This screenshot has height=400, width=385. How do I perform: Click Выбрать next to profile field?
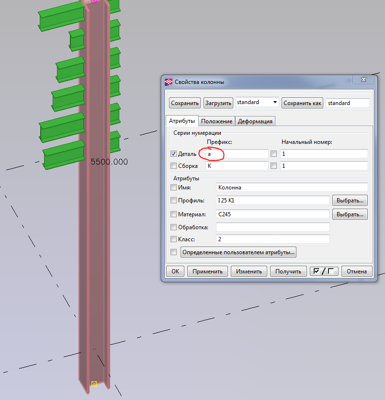(350, 200)
